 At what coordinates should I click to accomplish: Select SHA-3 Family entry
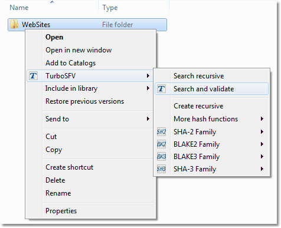coord(211,169)
